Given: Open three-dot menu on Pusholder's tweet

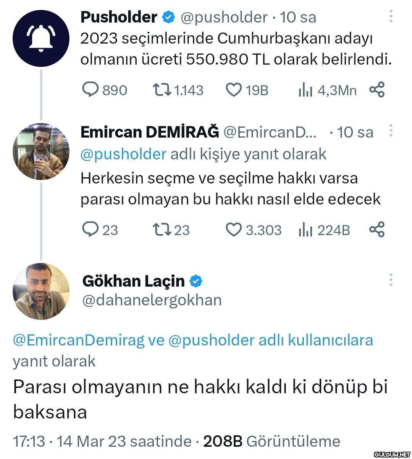Looking at the screenshot, I should coord(391,16).
